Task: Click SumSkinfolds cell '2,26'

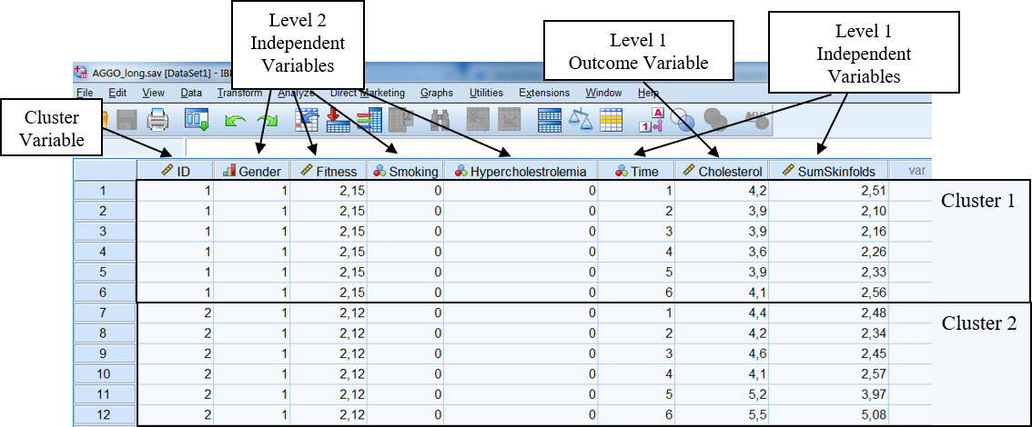Action: [828, 253]
